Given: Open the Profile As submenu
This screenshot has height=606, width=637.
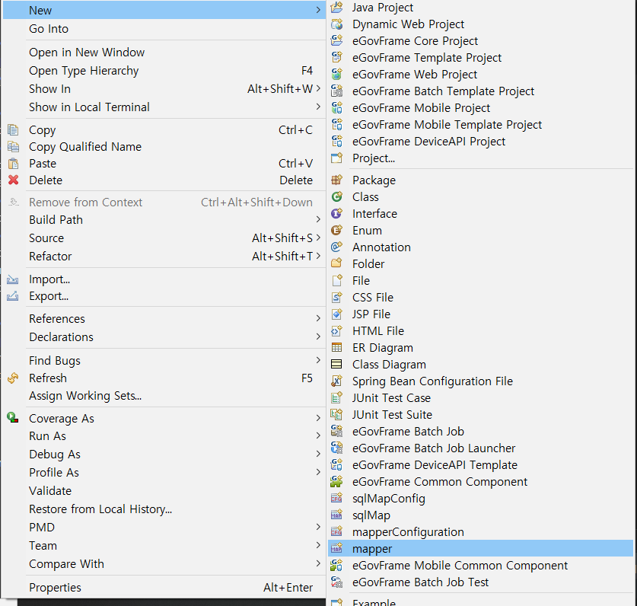Looking at the screenshot, I should coord(164,472).
